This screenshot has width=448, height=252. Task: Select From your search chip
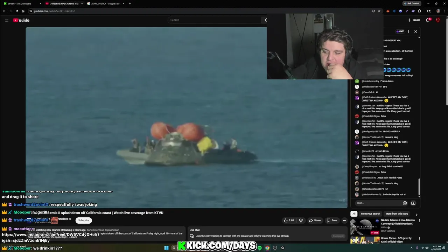(x=370, y=214)
